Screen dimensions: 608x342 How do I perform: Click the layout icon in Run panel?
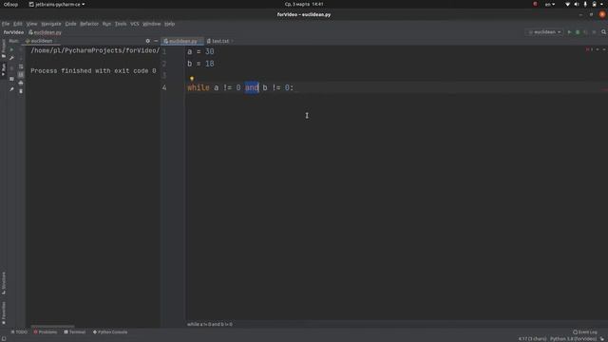(x=11, y=79)
